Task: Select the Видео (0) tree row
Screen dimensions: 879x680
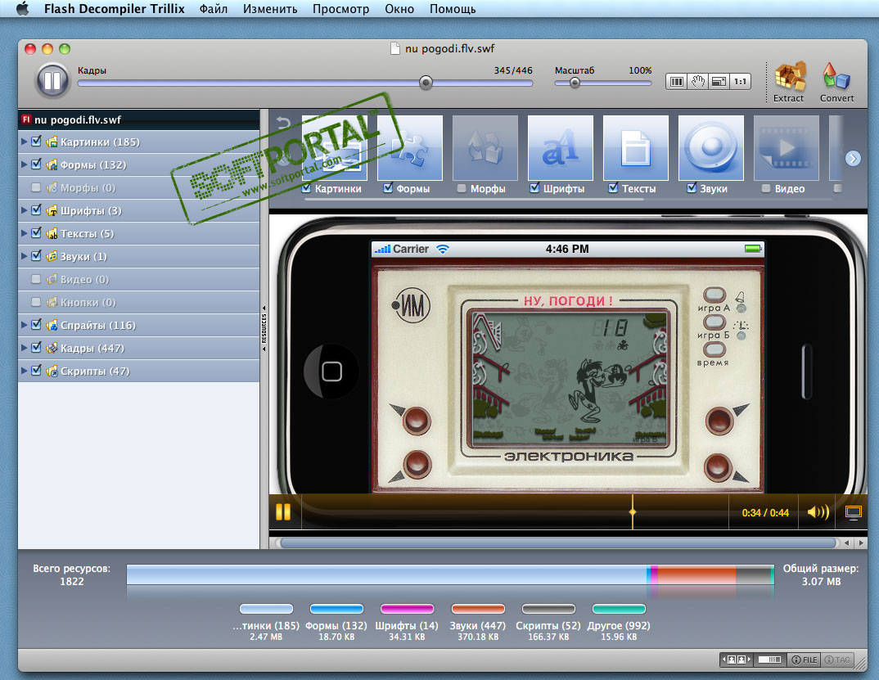Action: (x=139, y=279)
